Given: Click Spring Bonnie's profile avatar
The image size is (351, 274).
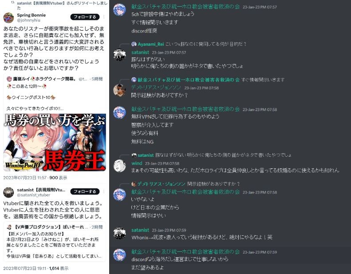Looking at the screenshot, I should click(8, 18).
